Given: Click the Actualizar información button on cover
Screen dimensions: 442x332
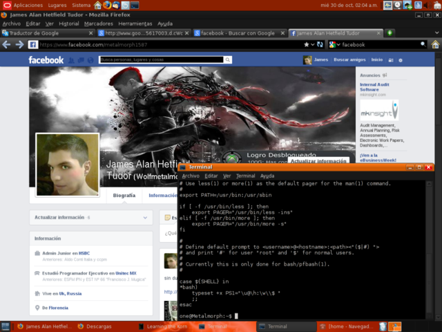Looking at the screenshot, I should (318, 160).
